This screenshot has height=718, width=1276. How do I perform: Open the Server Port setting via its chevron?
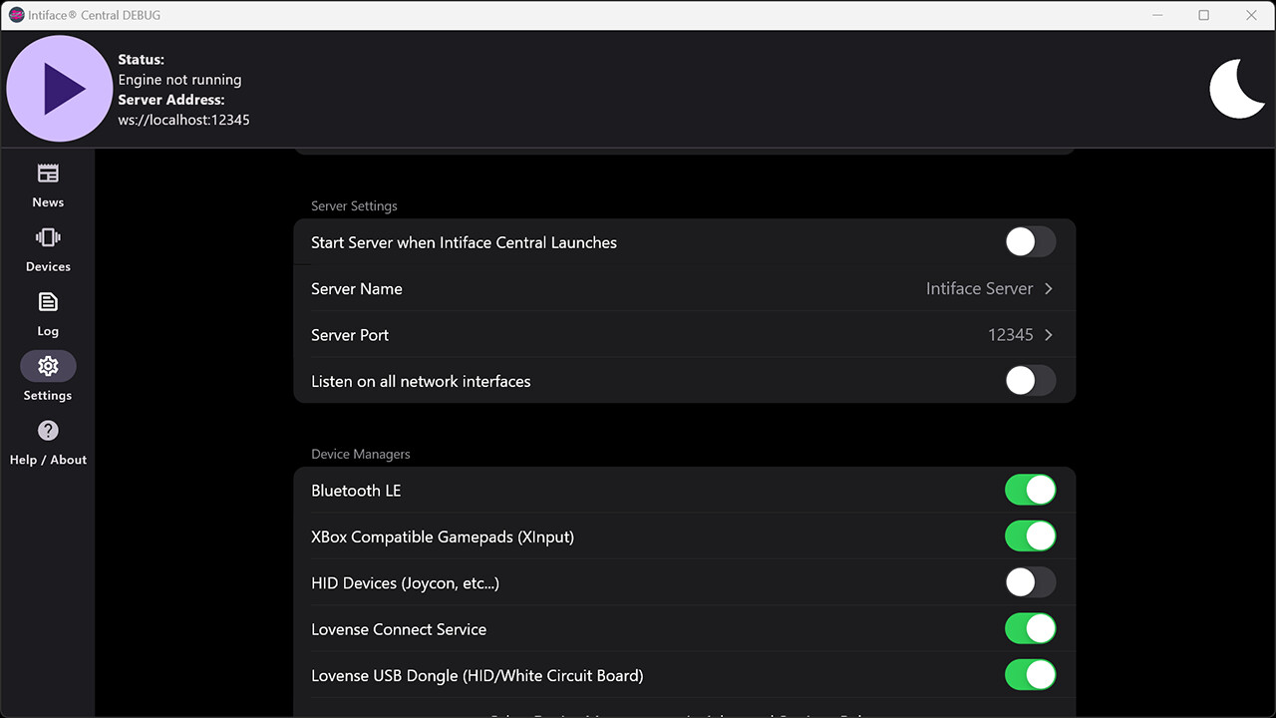1048,334
